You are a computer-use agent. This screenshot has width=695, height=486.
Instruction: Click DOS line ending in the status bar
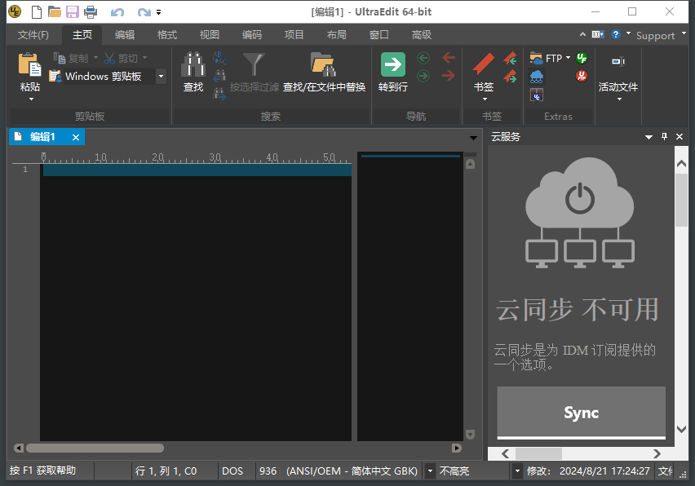pyautogui.click(x=232, y=471)
